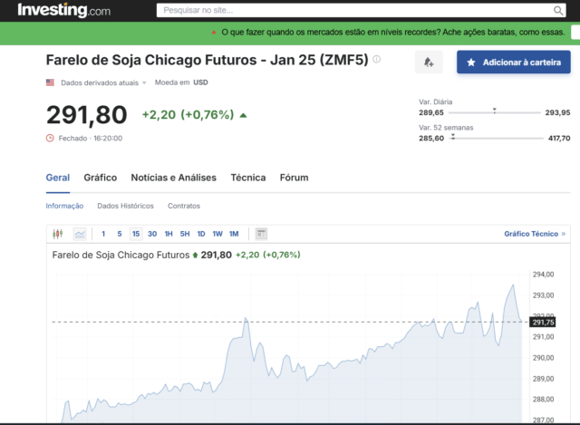
Task: Expand the Dados derivados atuais dropdown
Action: pyautogui.click(x=103, y=82)
